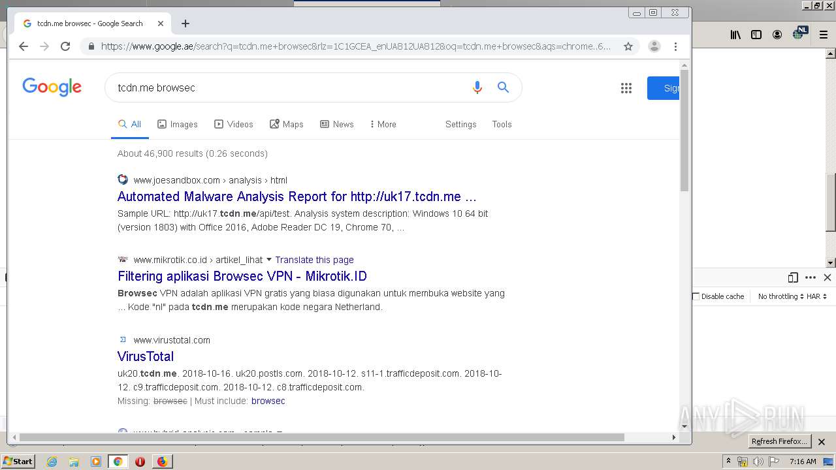
Task: Expand mikrotik result options arrow
Action: pyautogui.click(x=268, y=260)
